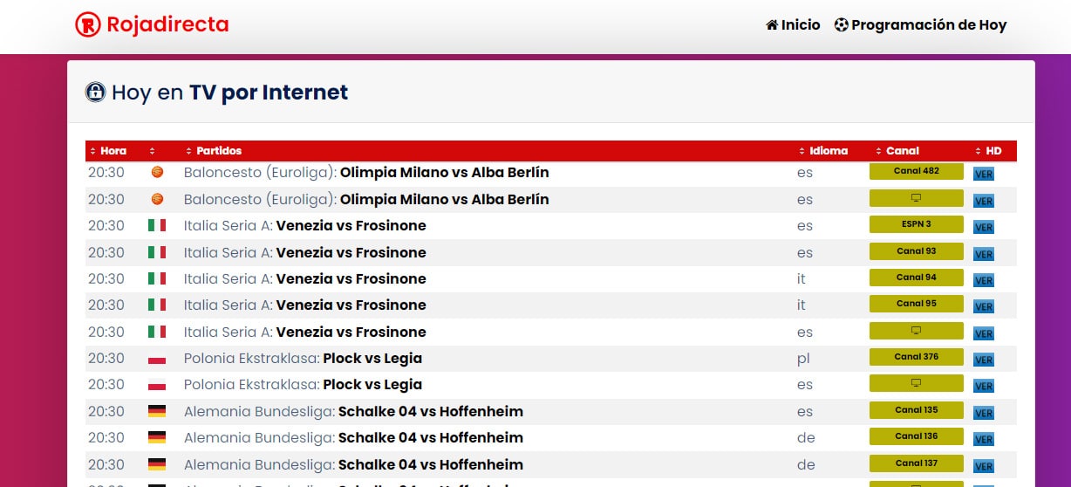1071x487 pixels.
Task: Click the soccer ball icon in navigation
Action: tap(841, 25)
